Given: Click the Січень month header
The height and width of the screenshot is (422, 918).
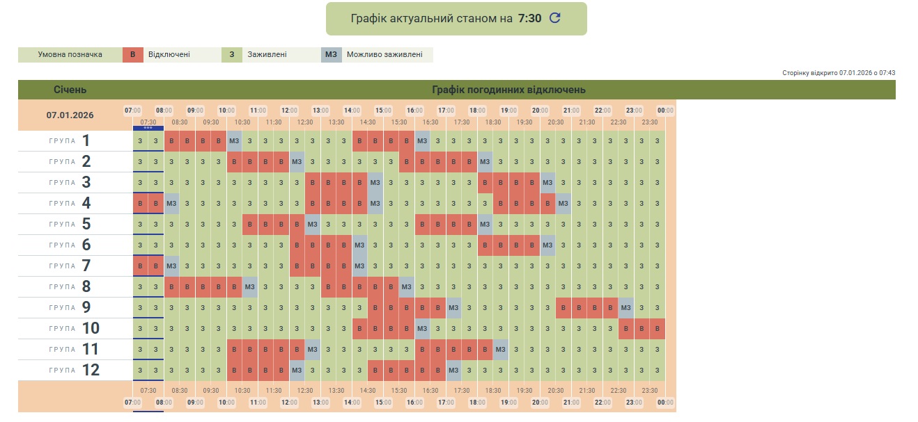Looking at the screenshot, I should coord(70,90).
